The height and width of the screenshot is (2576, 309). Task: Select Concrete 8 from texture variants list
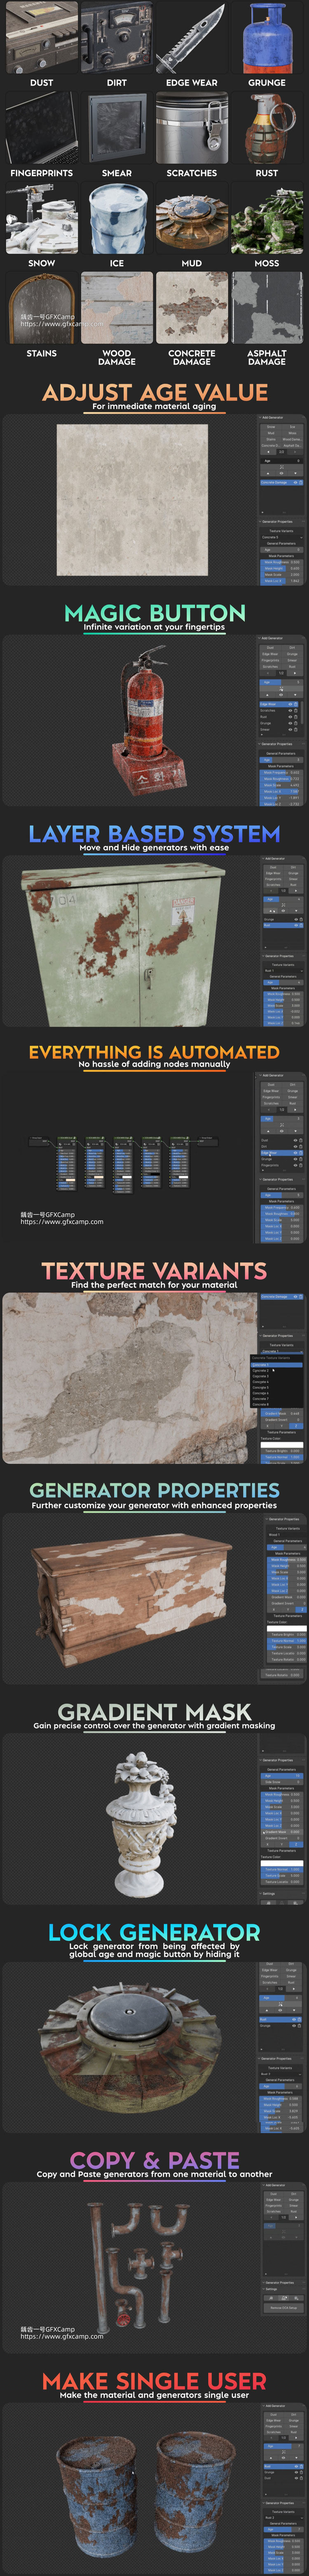tap(277, 1405)
